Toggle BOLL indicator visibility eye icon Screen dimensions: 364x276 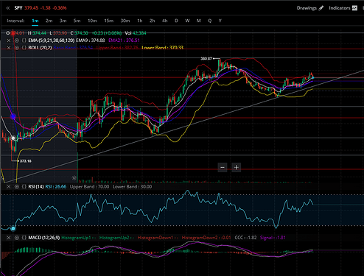[x=17, y=48]
